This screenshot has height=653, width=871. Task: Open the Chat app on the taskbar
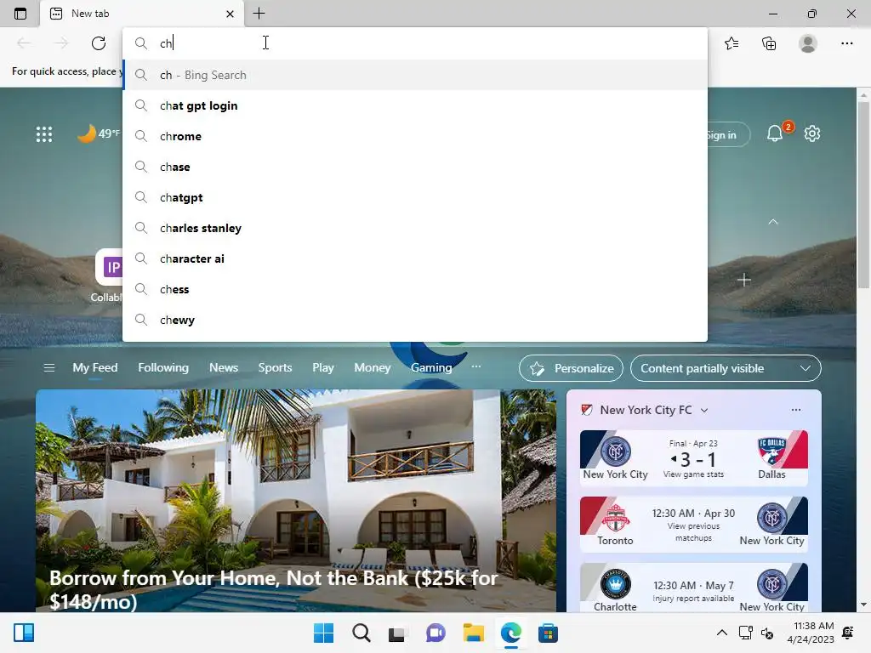(435, 633)
